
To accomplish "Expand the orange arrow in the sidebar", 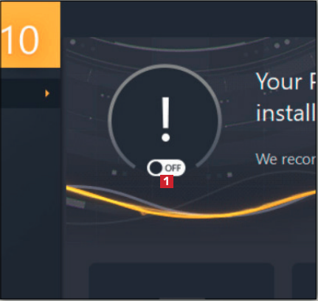I will [47, 94].
